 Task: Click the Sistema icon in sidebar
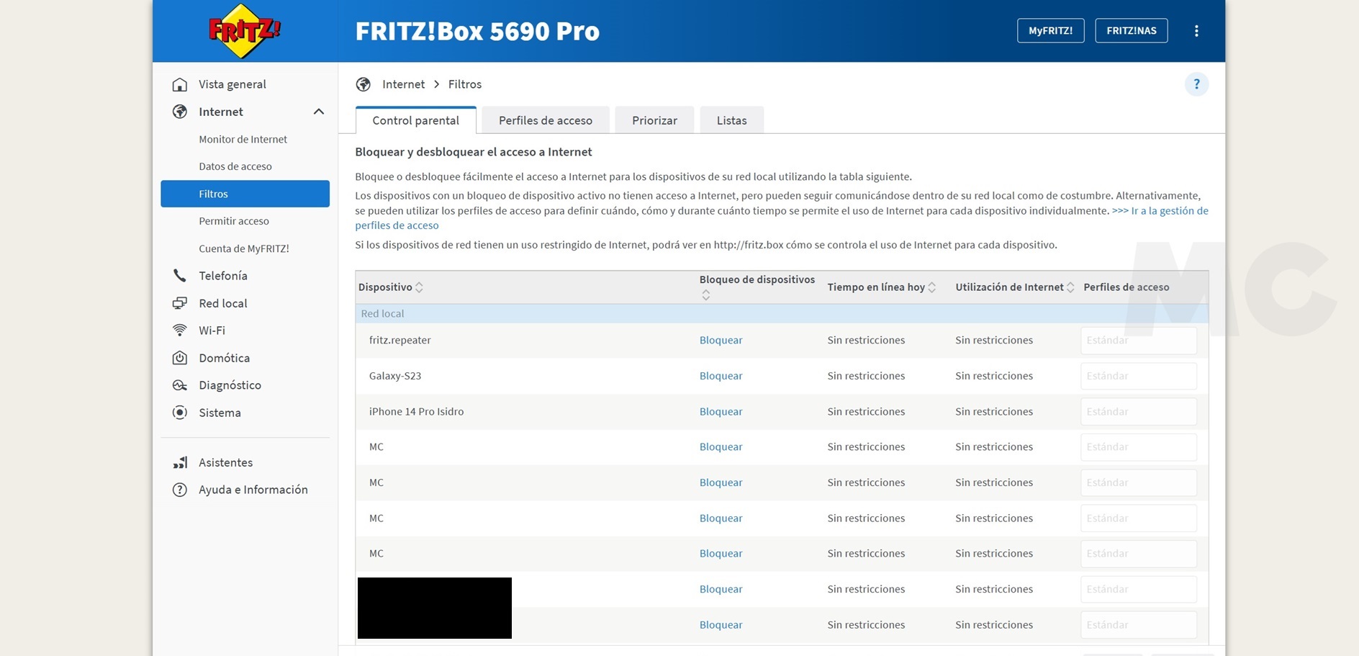pyautogui.click(x=180, y=413)
